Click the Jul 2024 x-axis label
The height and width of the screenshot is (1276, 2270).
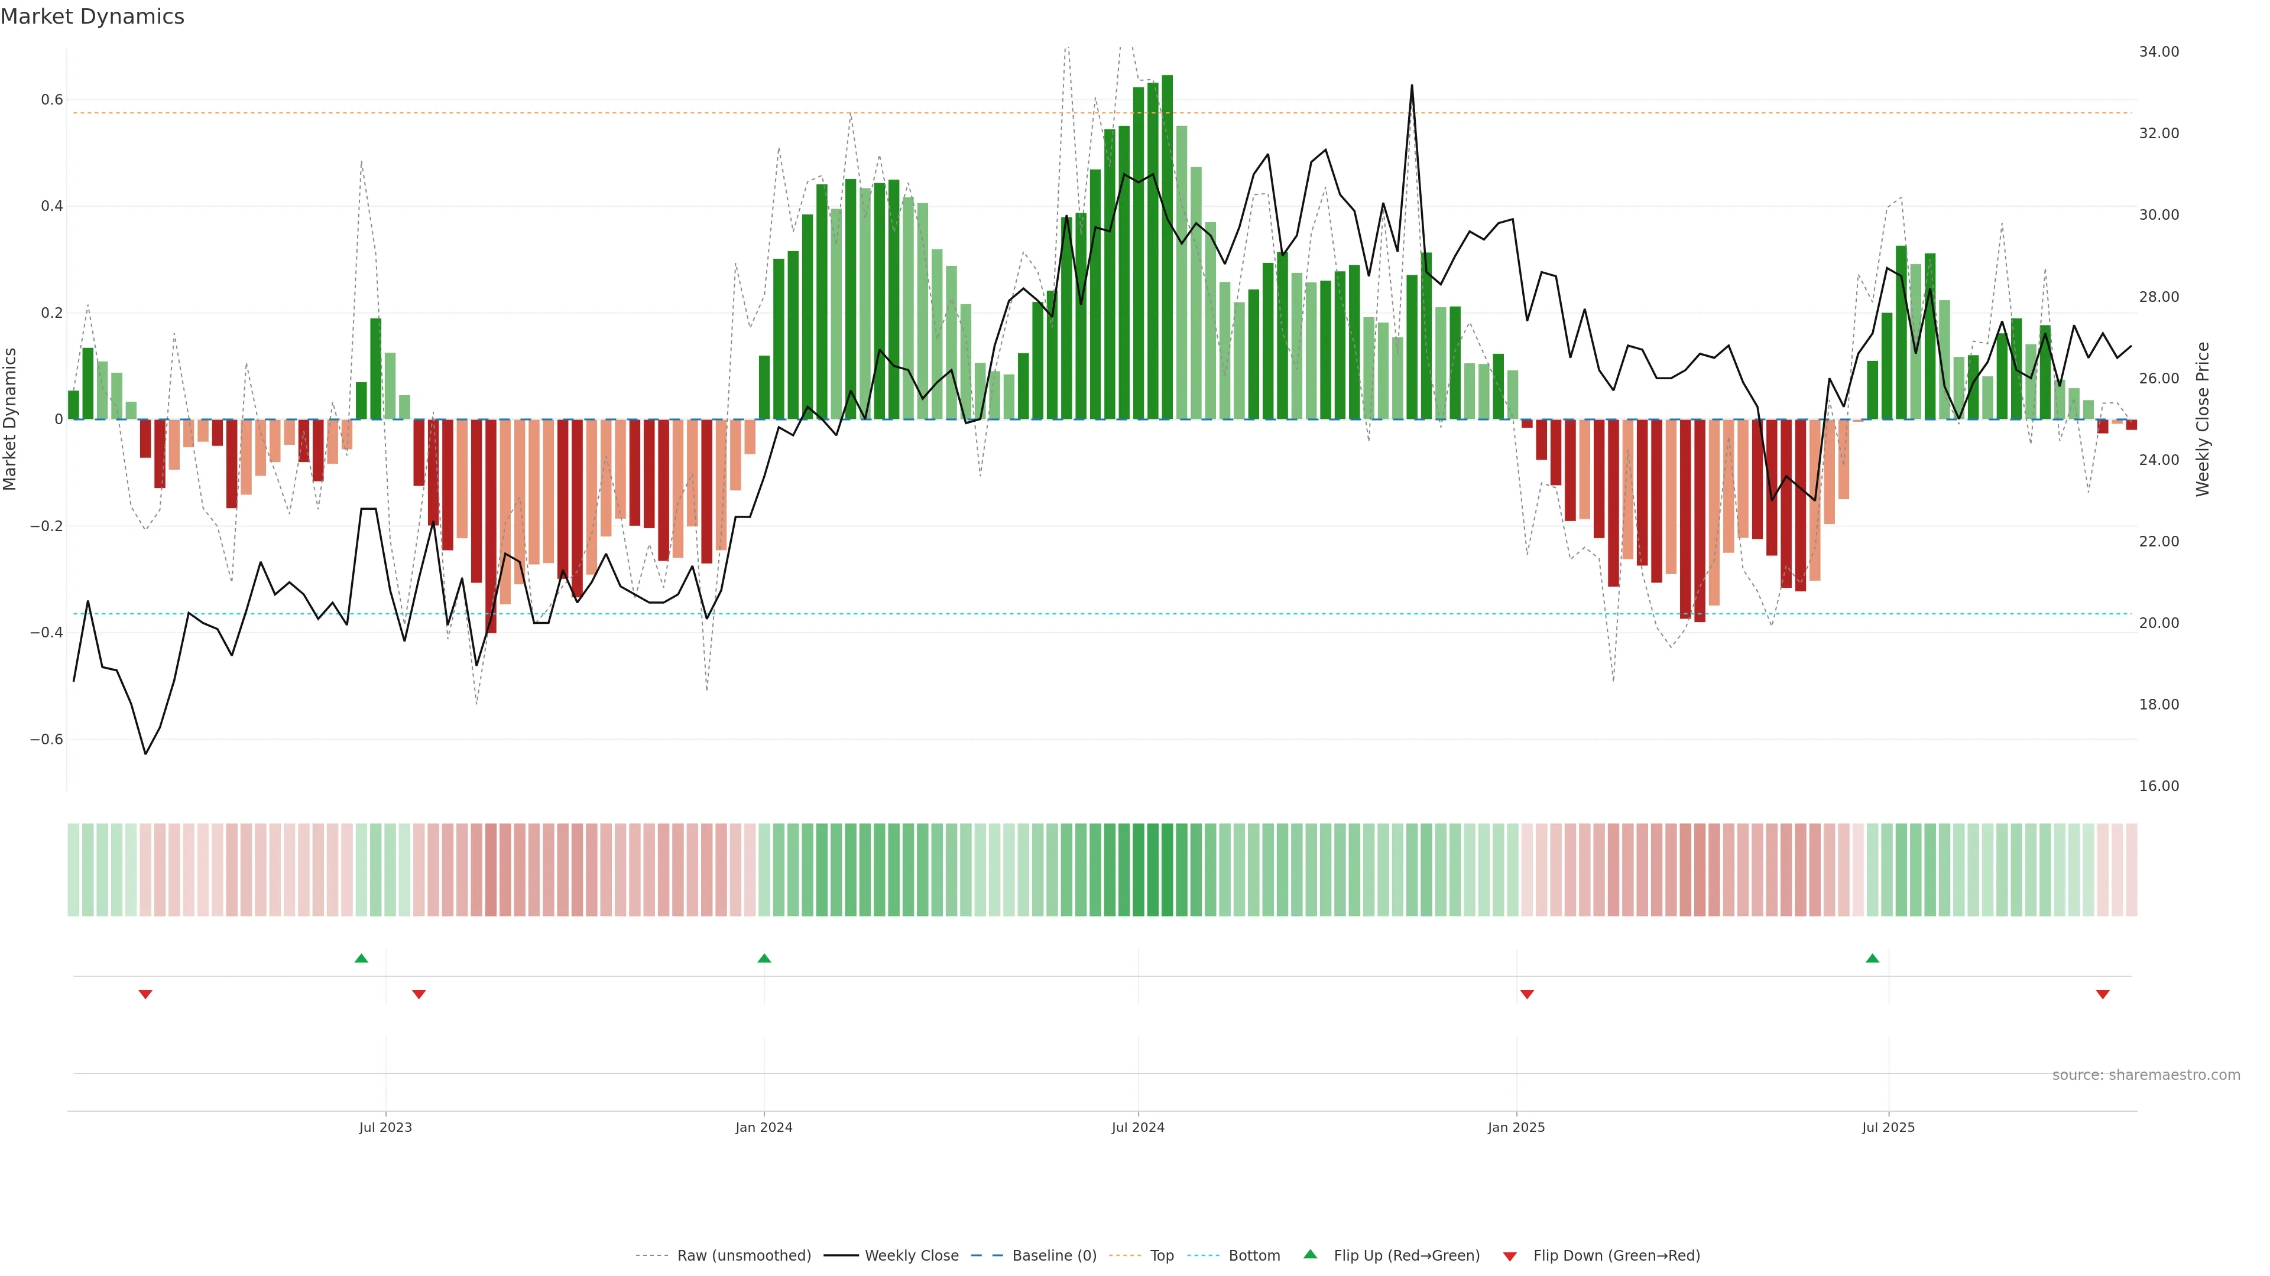click(1137, 1127)
